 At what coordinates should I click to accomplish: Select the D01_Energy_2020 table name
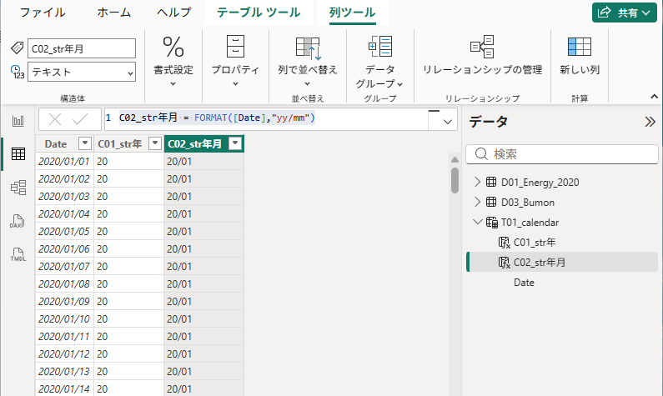tap(540, 183)
